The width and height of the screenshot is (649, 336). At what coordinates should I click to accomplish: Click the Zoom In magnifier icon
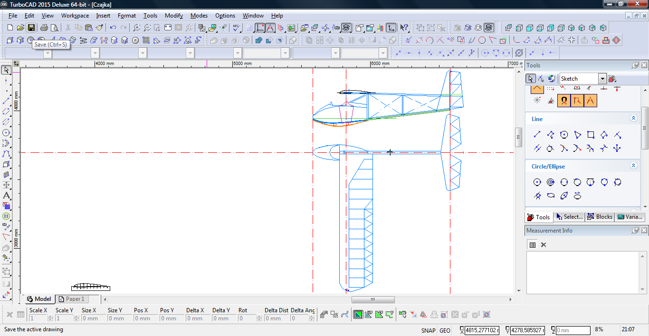136,28
